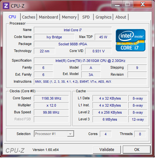Click the Core VID value '0.931 V'
Viewport: 155px width, 158px height.
point(99,51)
